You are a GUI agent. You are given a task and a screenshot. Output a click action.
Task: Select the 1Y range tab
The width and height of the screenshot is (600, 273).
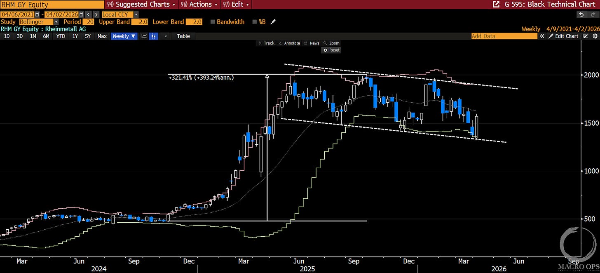coord(75,36)
